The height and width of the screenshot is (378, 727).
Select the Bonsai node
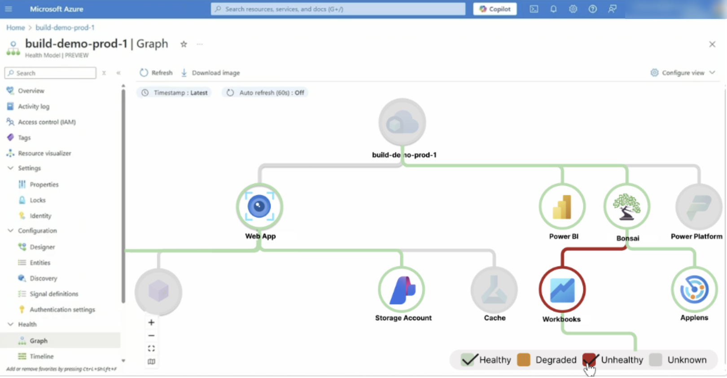pyautogui.click(x=627, y=206)
